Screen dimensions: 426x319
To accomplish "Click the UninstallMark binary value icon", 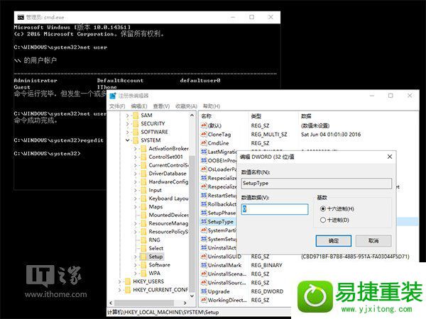I will pyautogui.click(x=204, y=265).
